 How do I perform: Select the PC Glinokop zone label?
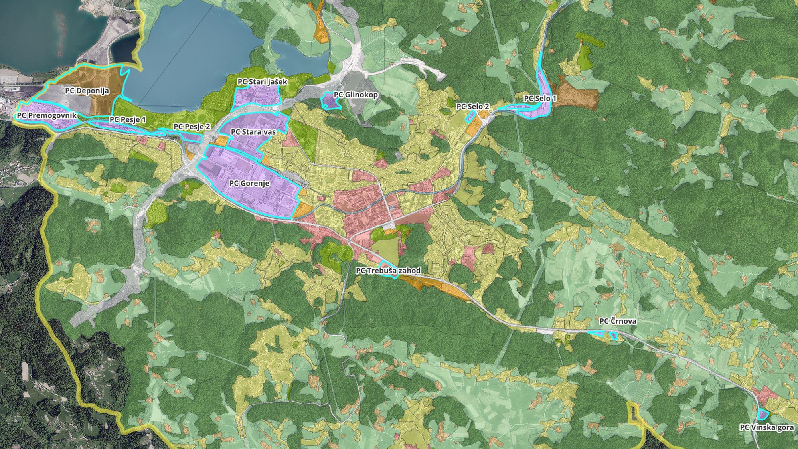pos(356,95)
